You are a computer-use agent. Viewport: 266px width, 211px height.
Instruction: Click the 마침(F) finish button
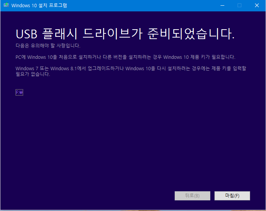[x=232, y=196]
